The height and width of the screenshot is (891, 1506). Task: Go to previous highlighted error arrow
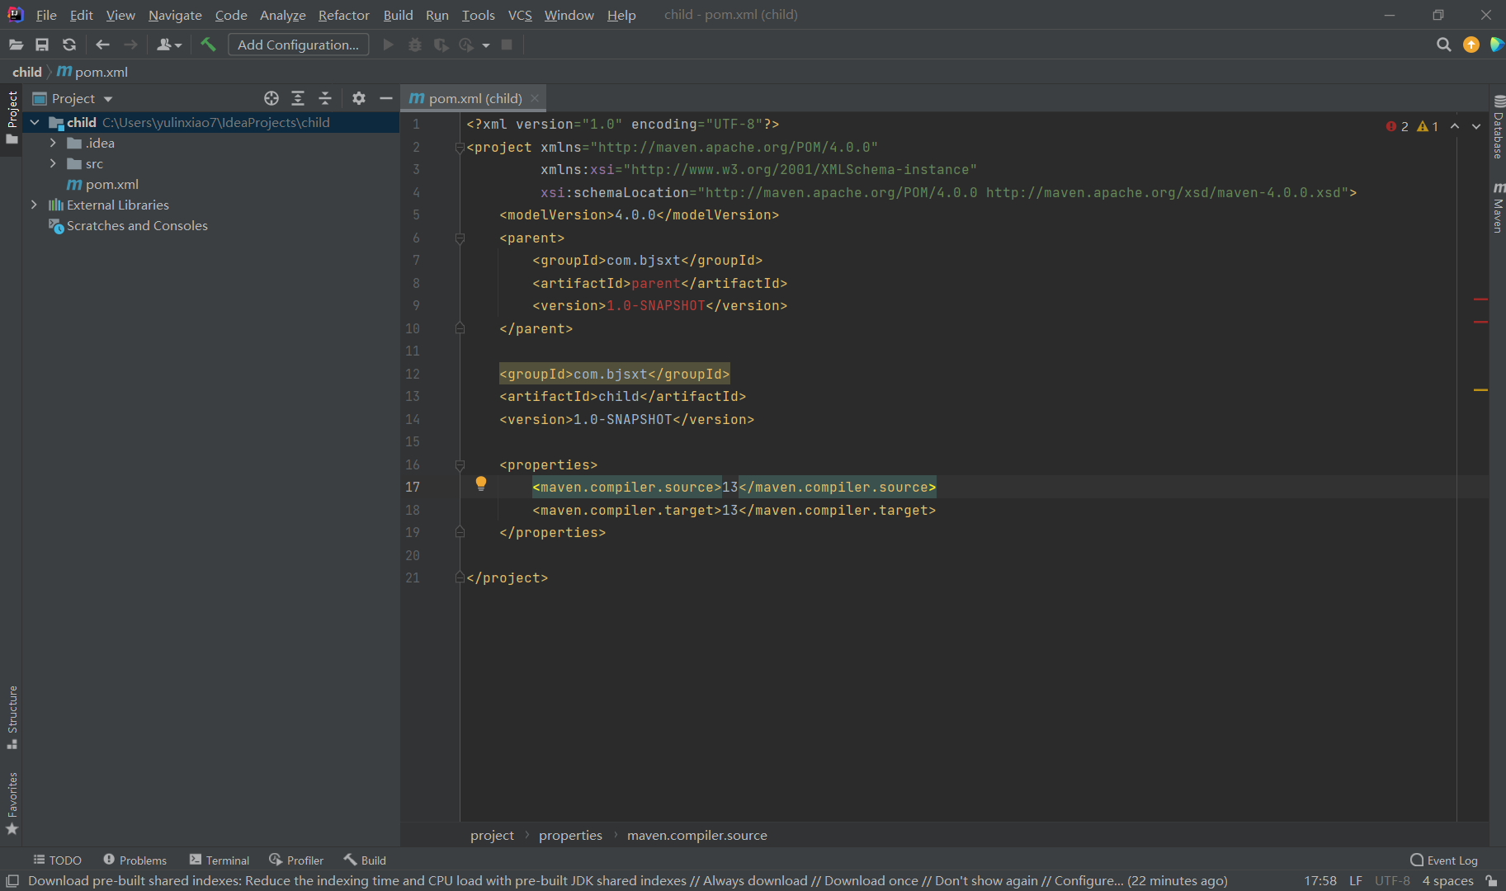coord(1455,126)
